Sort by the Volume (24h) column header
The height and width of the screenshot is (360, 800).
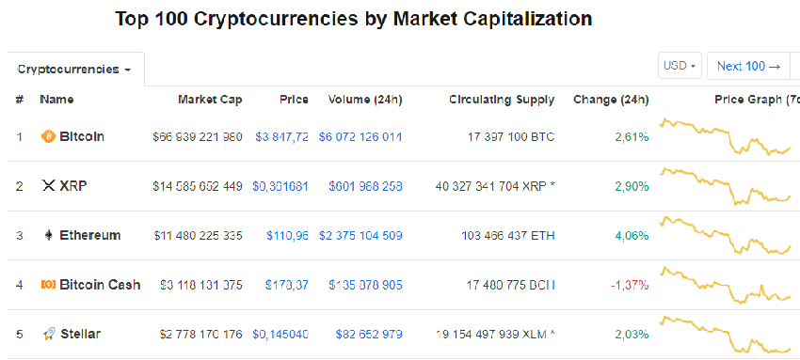click(x=365, y=100)
